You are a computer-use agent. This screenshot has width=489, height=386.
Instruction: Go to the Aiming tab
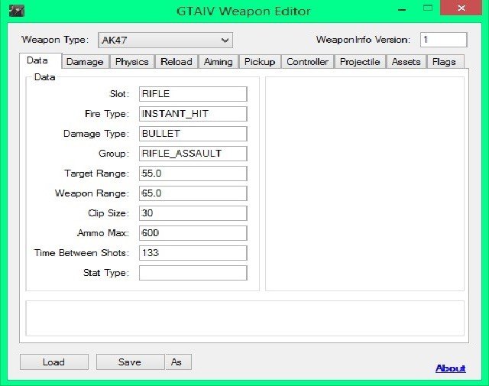[x=218, y=62]
